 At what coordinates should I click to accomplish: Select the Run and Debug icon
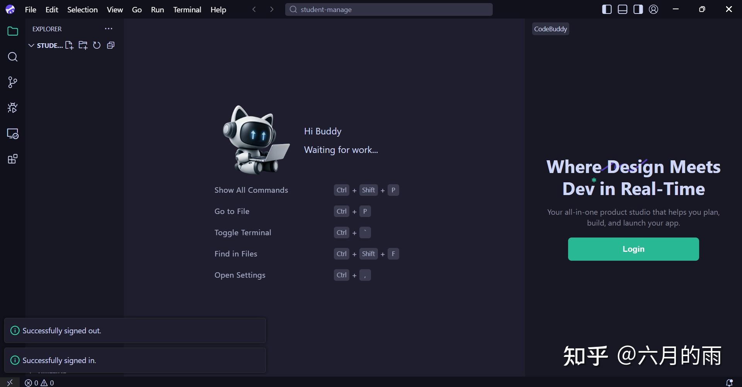(x=13, y=108)
